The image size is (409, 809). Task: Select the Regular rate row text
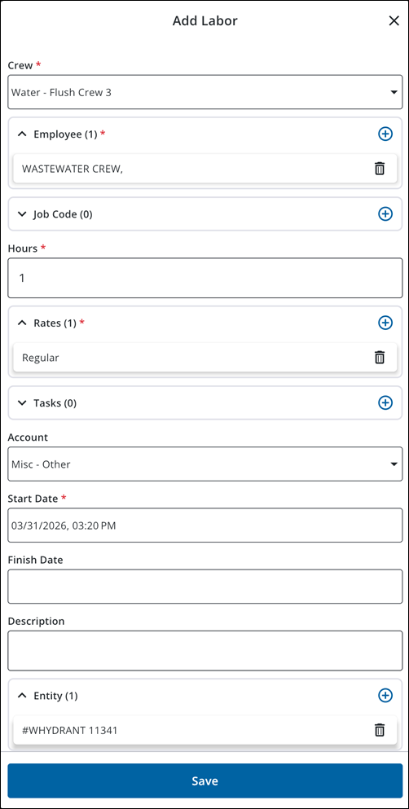pos(40,358)
